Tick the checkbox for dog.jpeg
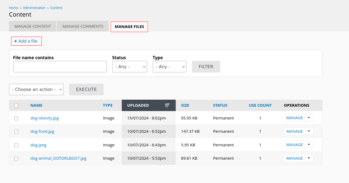 (16, 145)
